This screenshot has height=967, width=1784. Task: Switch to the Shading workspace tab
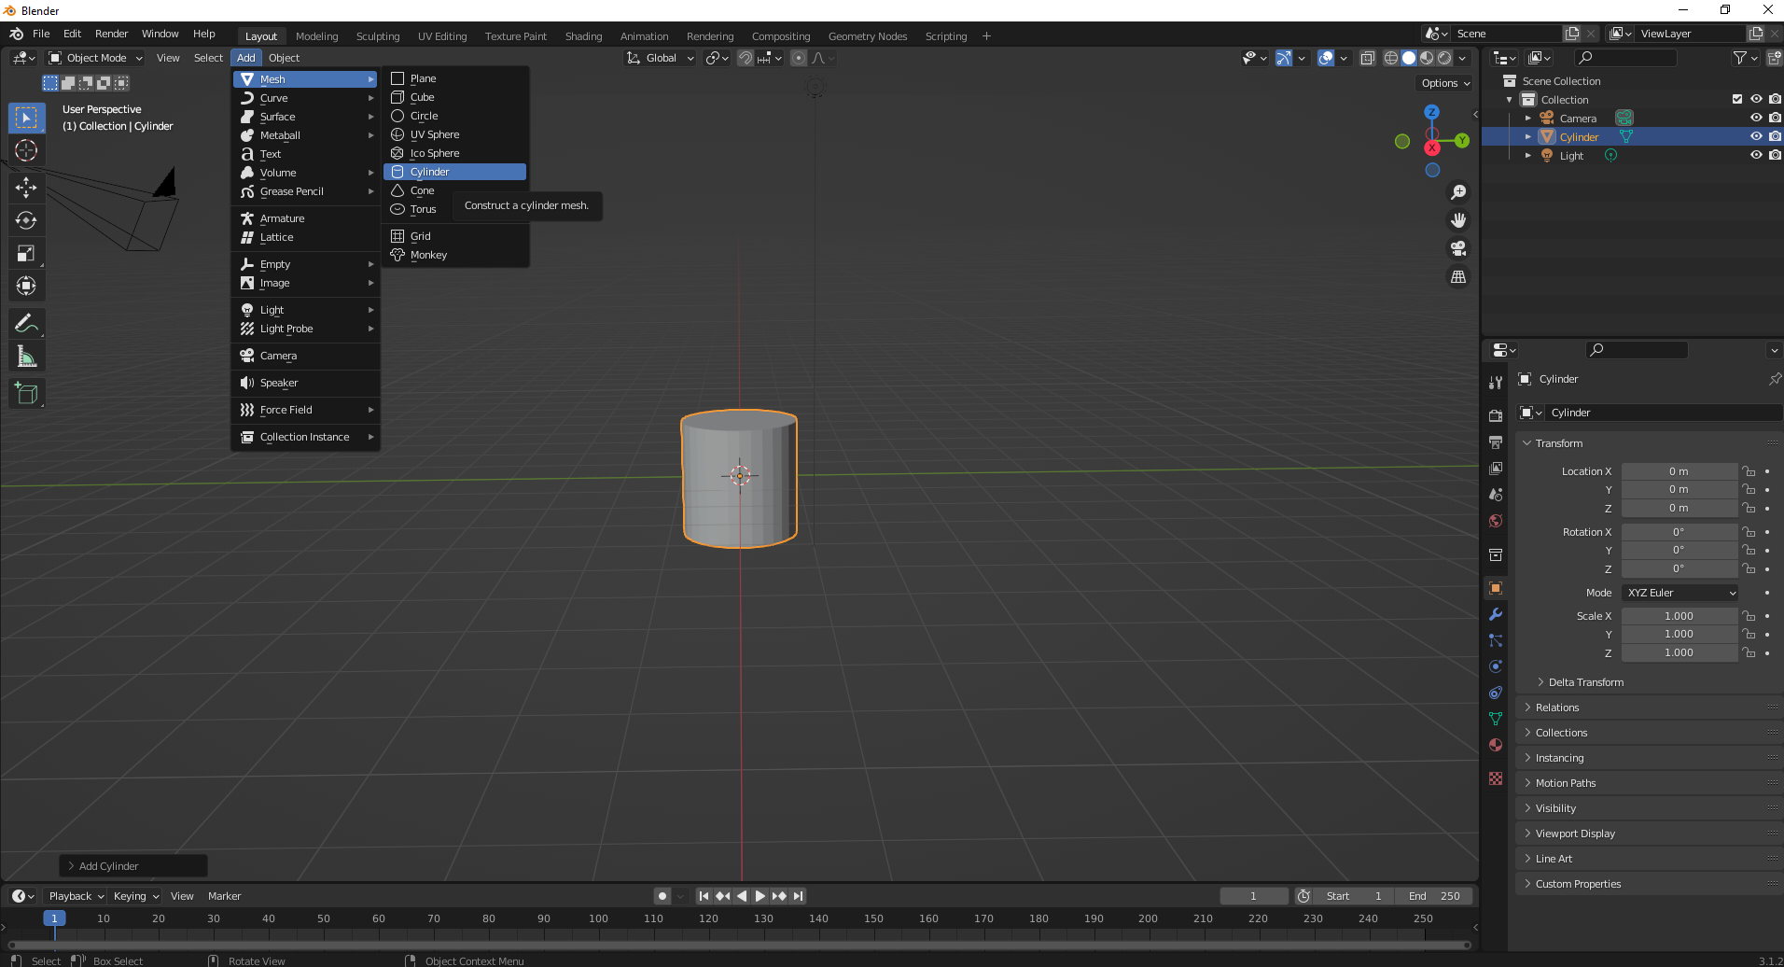click(x=583, y=36)
